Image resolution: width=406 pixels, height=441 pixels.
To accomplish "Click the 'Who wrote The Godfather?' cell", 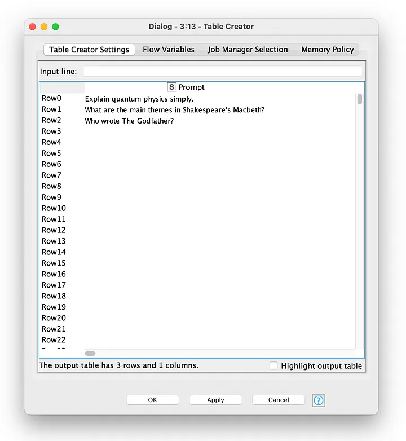I will (129, 121).
